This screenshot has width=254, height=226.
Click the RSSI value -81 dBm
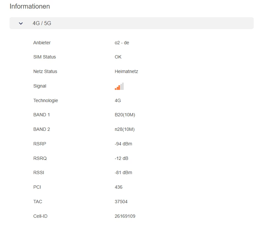123,172
